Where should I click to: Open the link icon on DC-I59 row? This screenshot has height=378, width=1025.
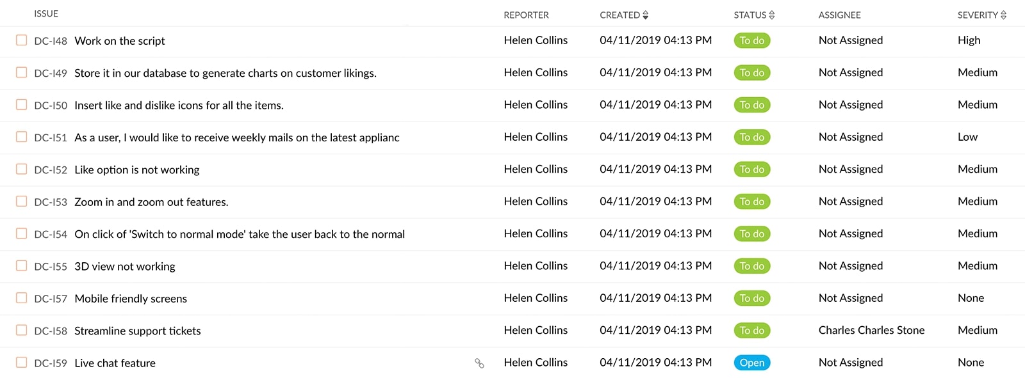[479, 363]
